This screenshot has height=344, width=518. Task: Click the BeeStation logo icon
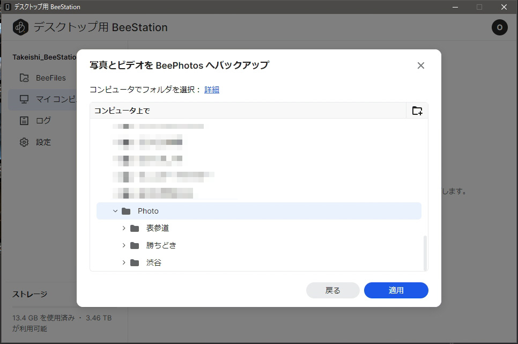click(x=20, y=27)
